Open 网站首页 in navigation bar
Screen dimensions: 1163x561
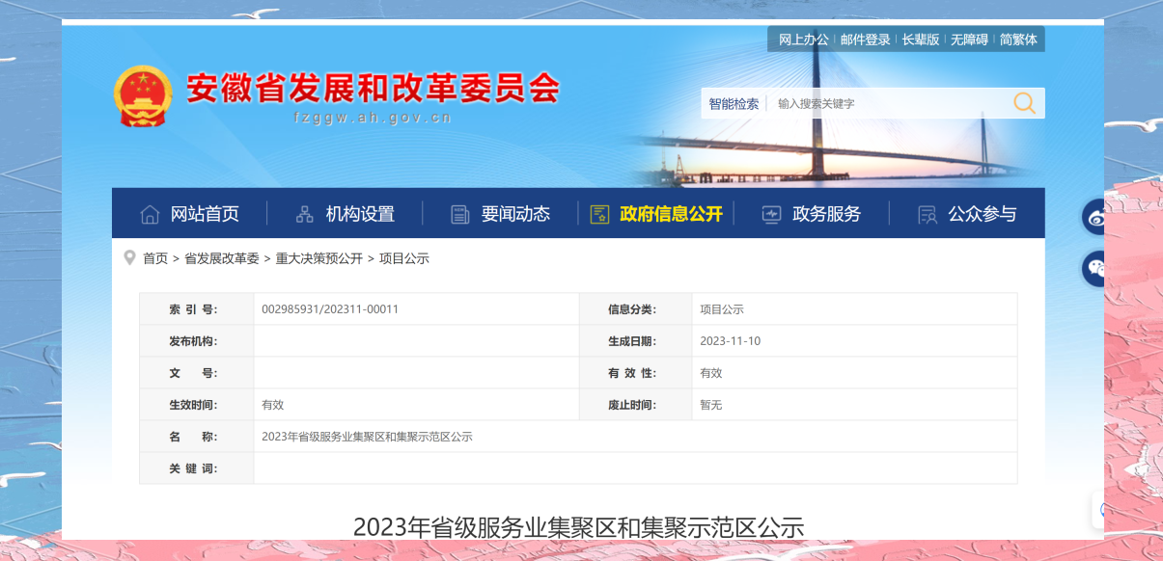tap(205, 214)
